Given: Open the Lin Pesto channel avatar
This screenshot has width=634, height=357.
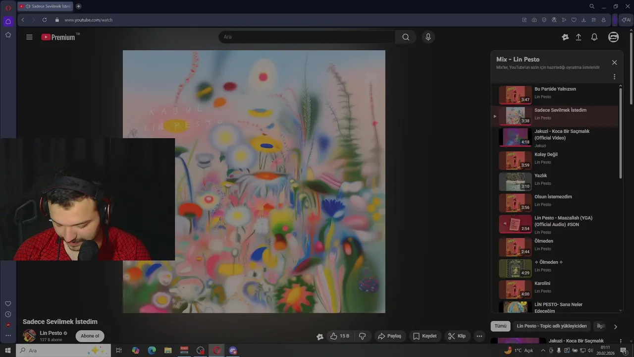Looking at the screenshot, I should pyautogui.click(x=30, y=336).
